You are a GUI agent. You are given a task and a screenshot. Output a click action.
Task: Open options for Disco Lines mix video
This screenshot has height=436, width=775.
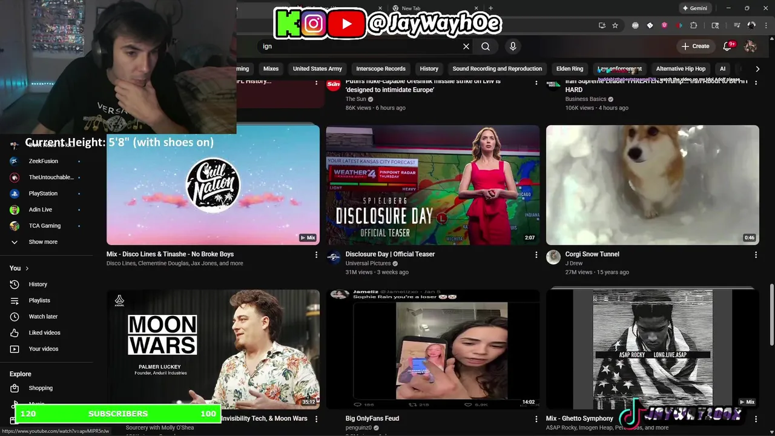point(316,255)
